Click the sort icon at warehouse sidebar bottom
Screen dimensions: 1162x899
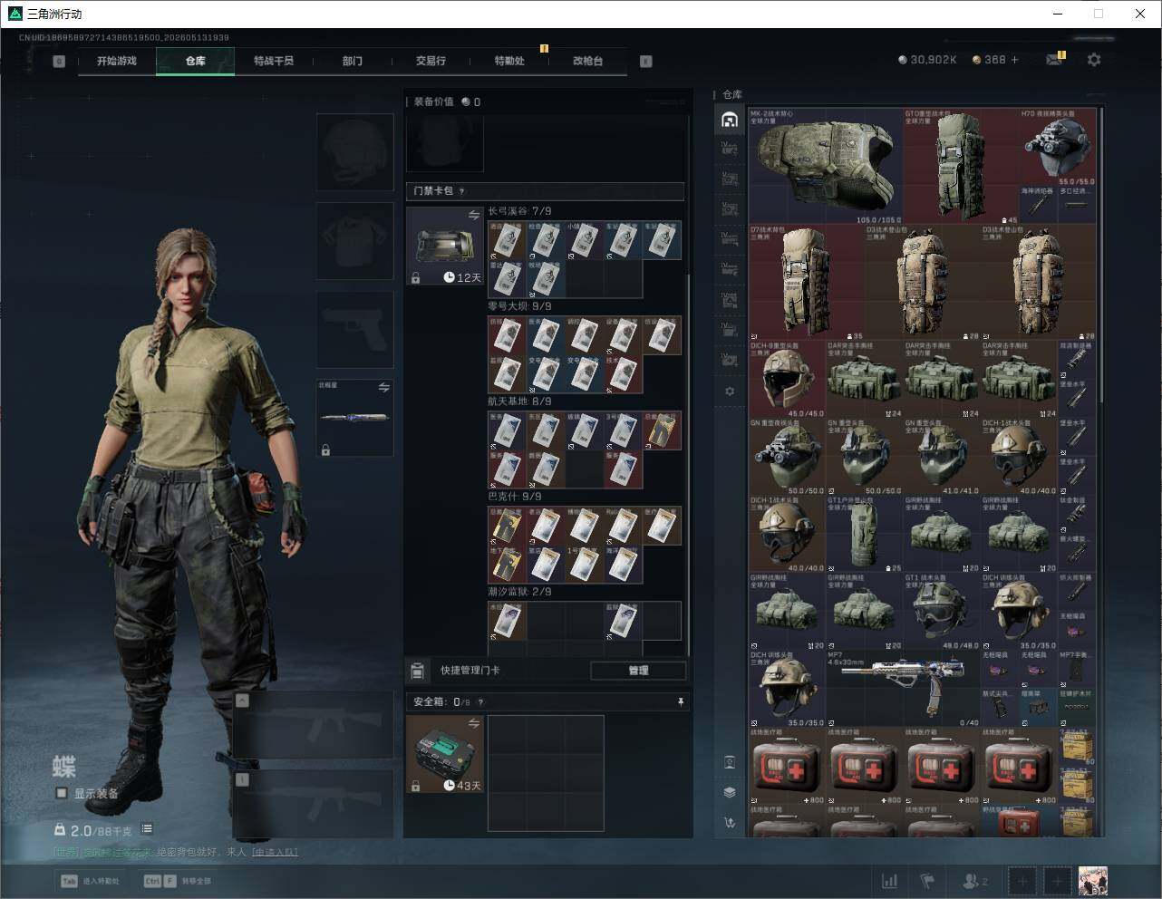click(730, 823)
